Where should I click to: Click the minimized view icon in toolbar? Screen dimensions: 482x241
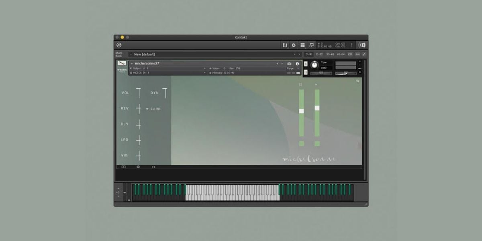coord(311,45)
